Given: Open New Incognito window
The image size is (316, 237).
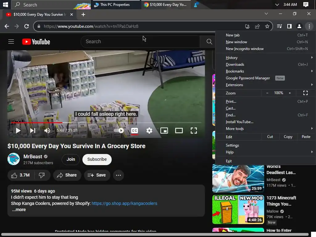Looking at the screenshot, I should coord(265,49).
